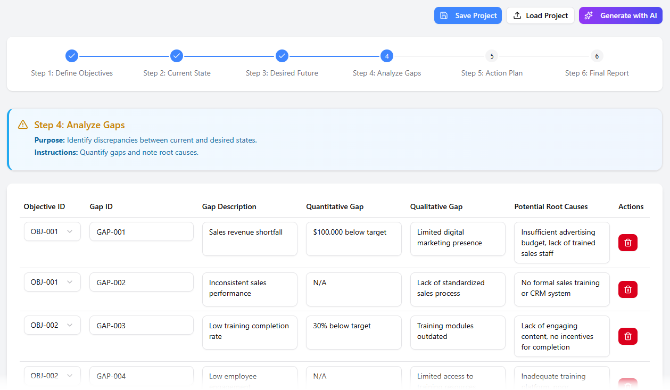
Task: Select the Step 4 circle in stepper
Action: (x=387, y=56)
